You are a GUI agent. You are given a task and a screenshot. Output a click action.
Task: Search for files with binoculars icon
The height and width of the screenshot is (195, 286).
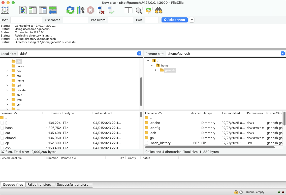[x=158, y=10]
